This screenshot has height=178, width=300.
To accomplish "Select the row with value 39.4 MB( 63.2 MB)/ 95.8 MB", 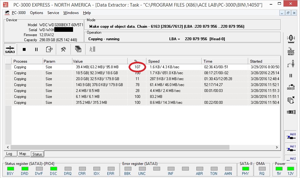I will click(142, 67).
